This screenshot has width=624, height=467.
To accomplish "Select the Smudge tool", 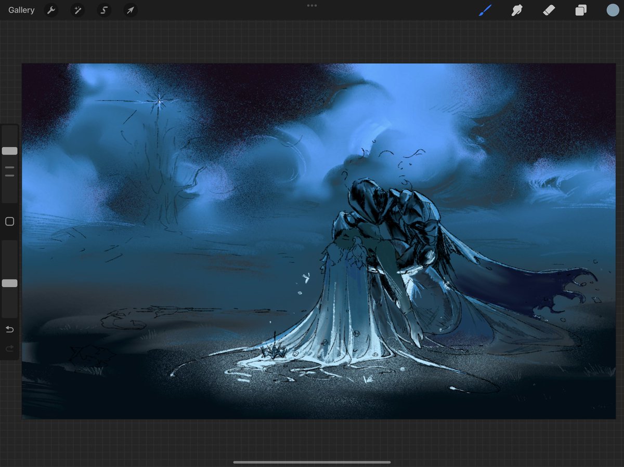I will click(517, 10).
